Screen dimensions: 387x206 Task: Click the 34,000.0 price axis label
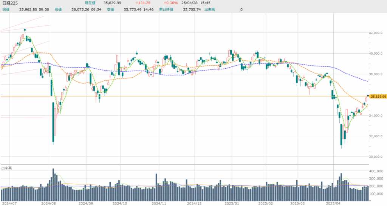376,115
